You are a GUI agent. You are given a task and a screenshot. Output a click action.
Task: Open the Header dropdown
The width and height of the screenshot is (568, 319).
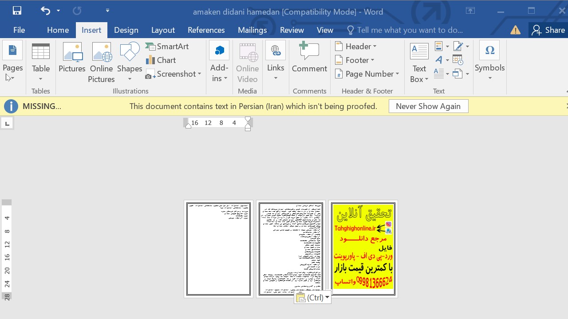[356, 46]
